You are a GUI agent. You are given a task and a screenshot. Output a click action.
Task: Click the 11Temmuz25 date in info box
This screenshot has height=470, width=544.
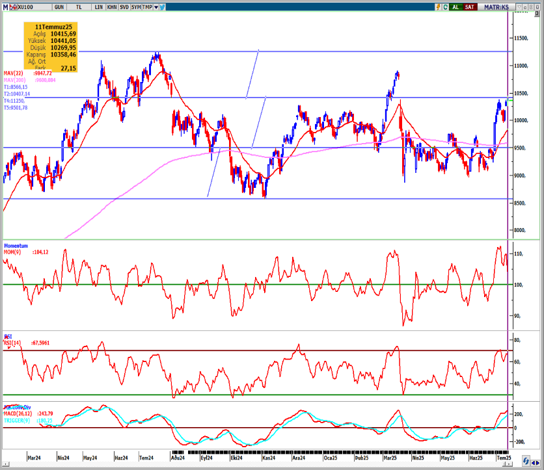(x=54, y=27)
